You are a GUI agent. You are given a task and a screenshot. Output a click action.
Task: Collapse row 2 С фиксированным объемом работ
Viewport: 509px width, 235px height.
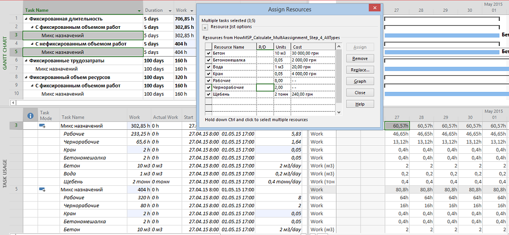32,27
